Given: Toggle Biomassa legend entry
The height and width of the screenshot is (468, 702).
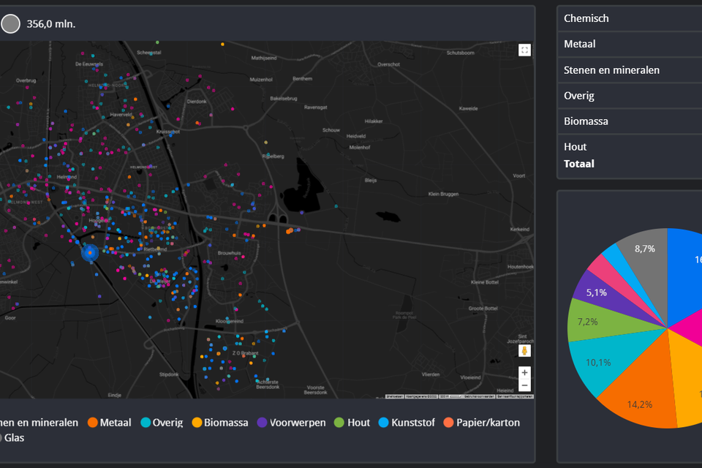Looking at the screenshot, I should [220, 423].
